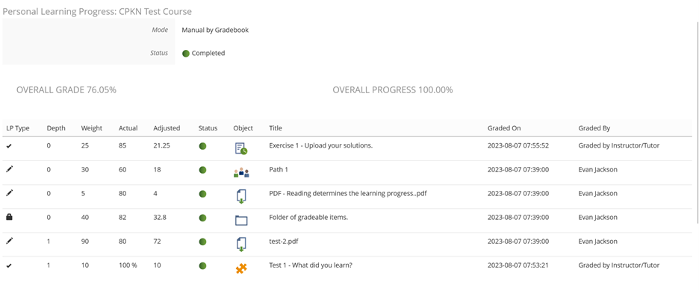The height and width of the screenshot is (290, 699).
Task: Click the test-2.pdf file download icon
Action: tap(241, 245)
